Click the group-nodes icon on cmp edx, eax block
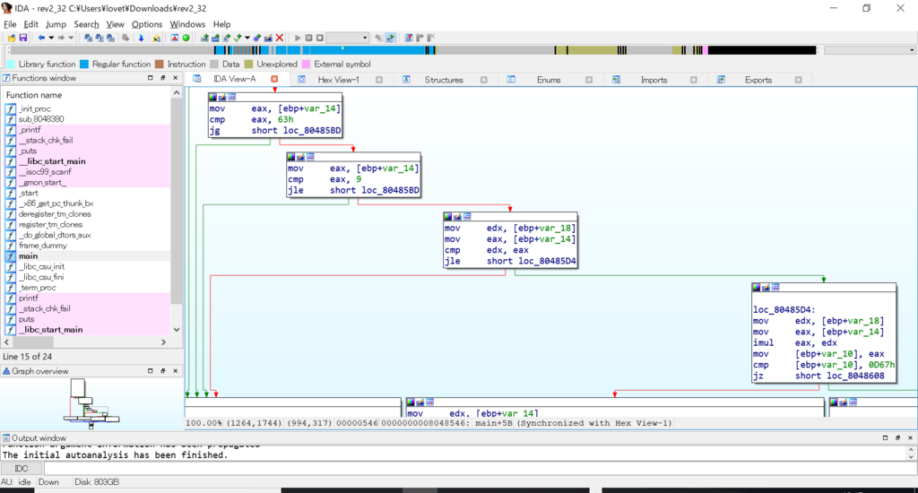Screen dimensions: 918x493 coord(466,217)
